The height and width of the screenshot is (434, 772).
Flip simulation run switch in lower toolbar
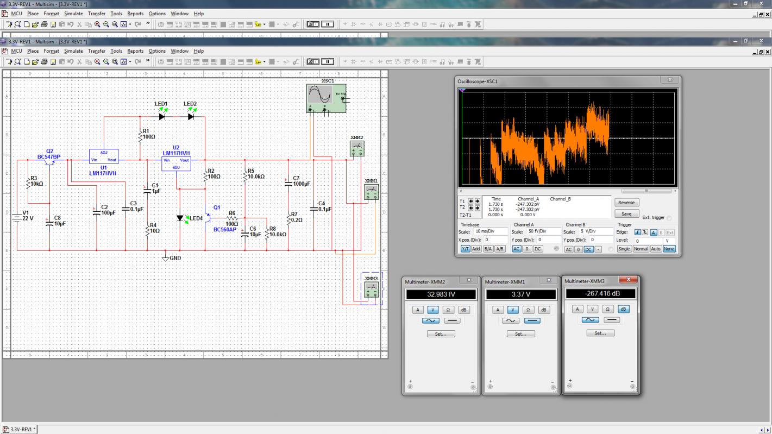313,62
